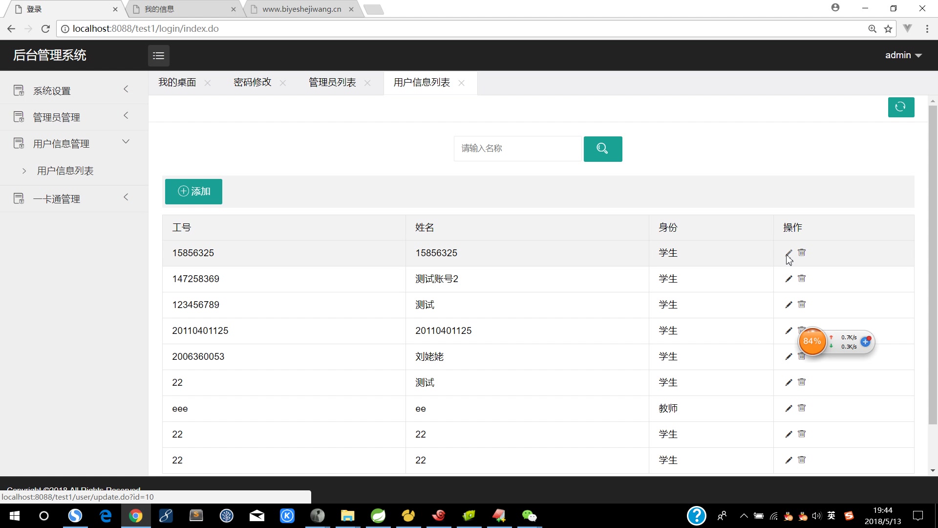Open WeChat from the taskbar

coord(530,516)
